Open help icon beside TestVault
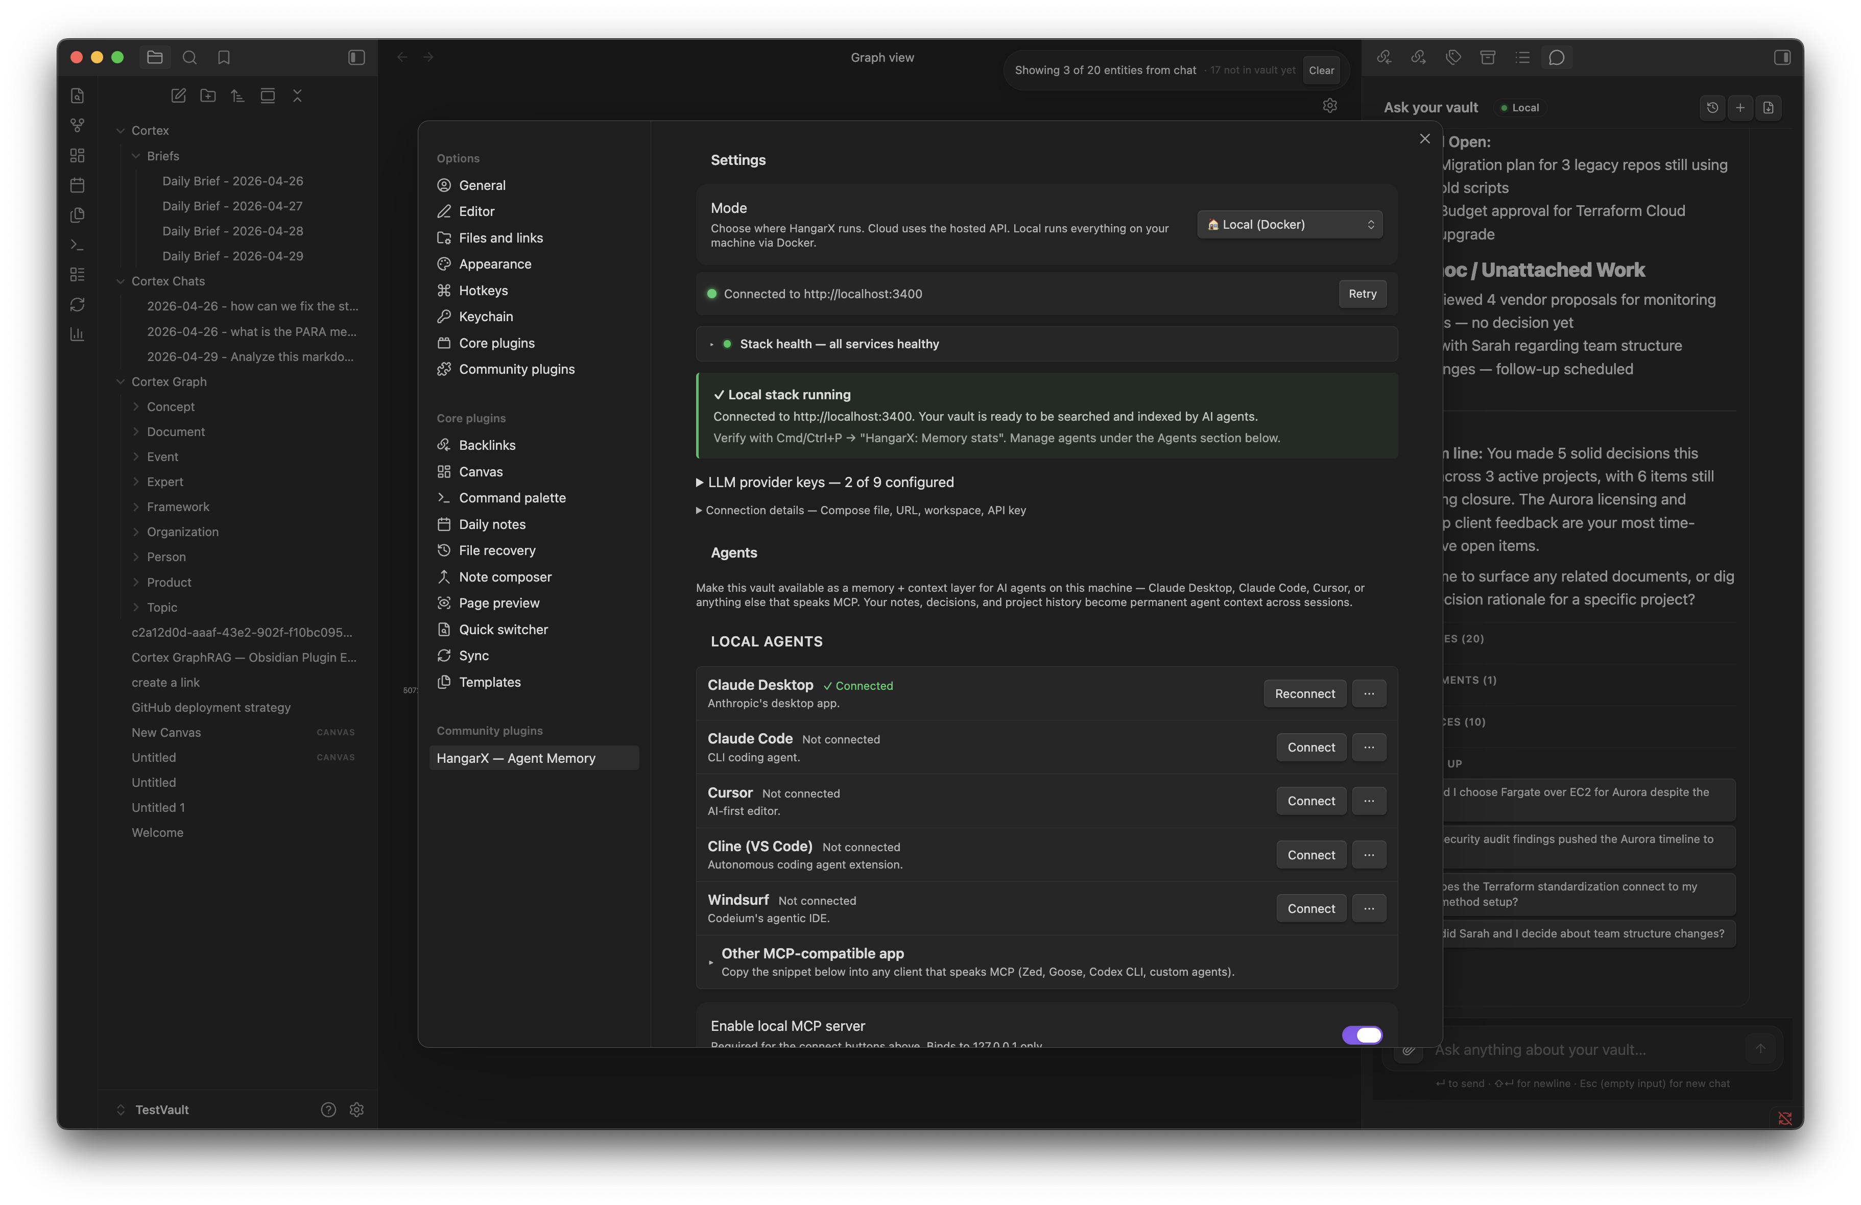Screen dimensions: 1861x1205 pos(328,1110)
